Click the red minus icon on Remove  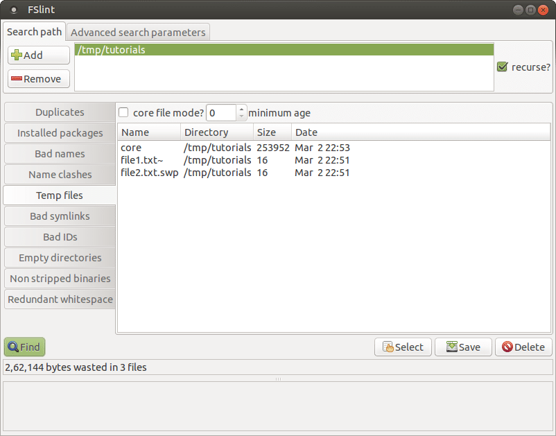17,79
